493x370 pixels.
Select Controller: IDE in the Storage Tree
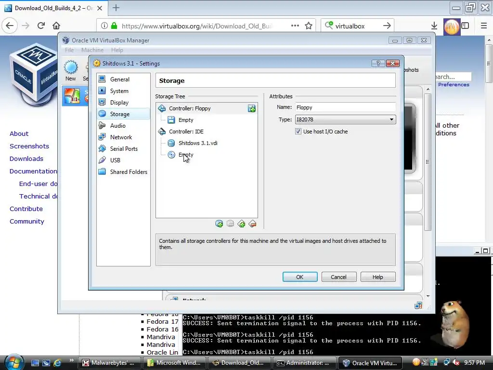tap(186, 132)
